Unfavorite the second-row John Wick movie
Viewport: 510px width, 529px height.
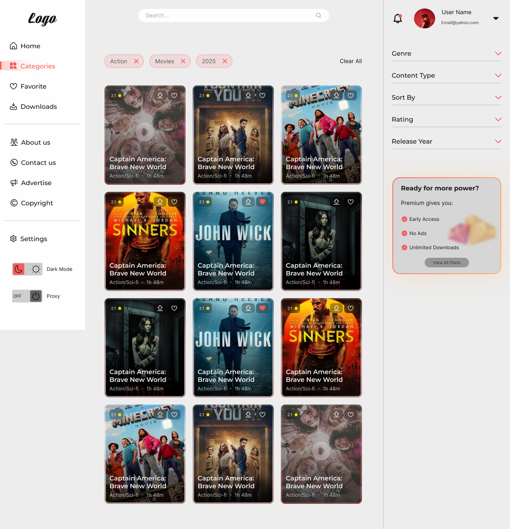pos(262,202)
